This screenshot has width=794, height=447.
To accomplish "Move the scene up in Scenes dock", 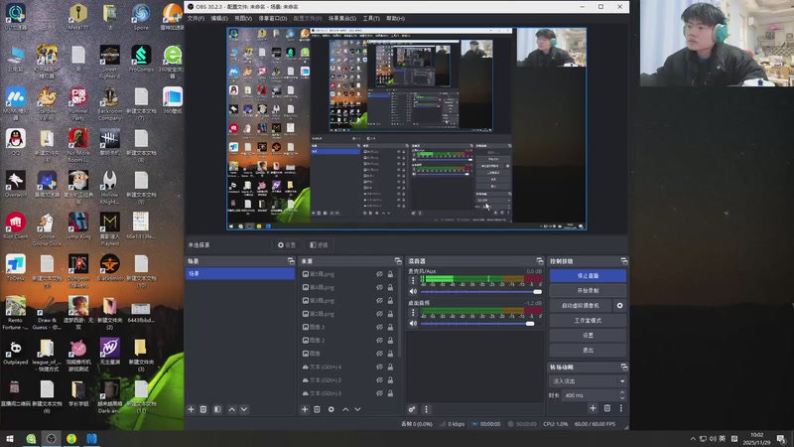I will 232,409.
